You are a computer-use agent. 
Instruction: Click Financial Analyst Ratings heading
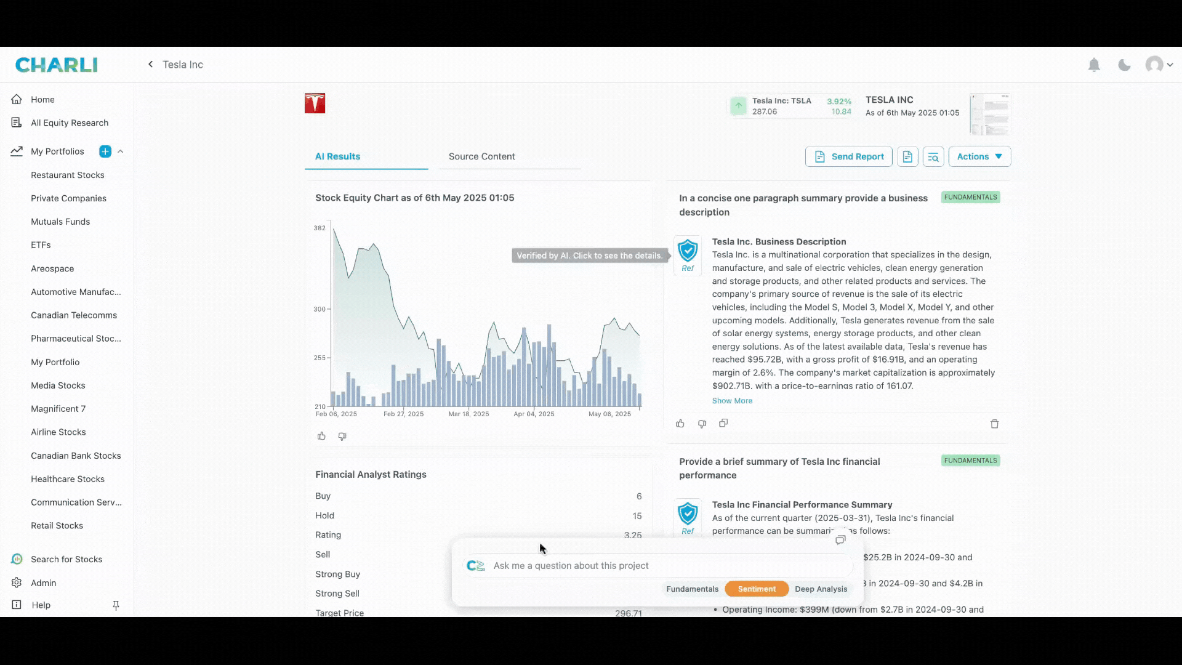pyautogui.click(x=371, y=475)
